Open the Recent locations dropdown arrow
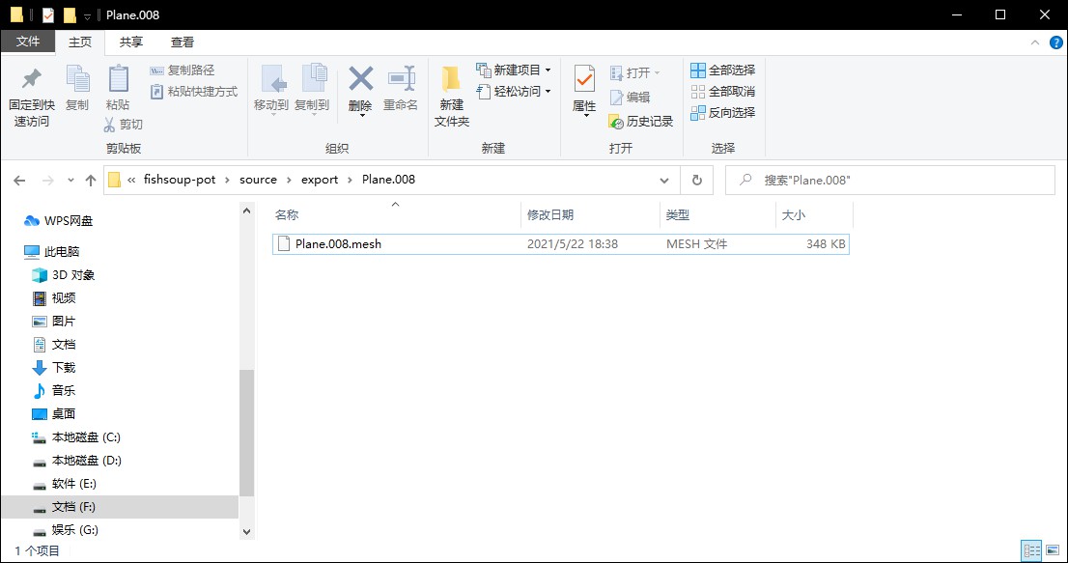 click(x=70, y=181)
